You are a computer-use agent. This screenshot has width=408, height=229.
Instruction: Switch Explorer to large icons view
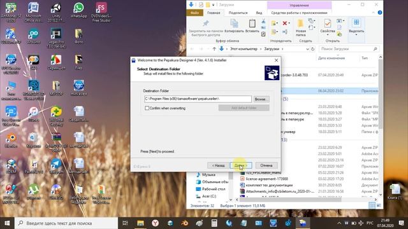(379, 205)
